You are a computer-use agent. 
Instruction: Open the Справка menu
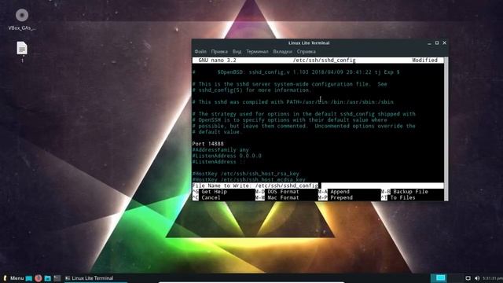306,51
